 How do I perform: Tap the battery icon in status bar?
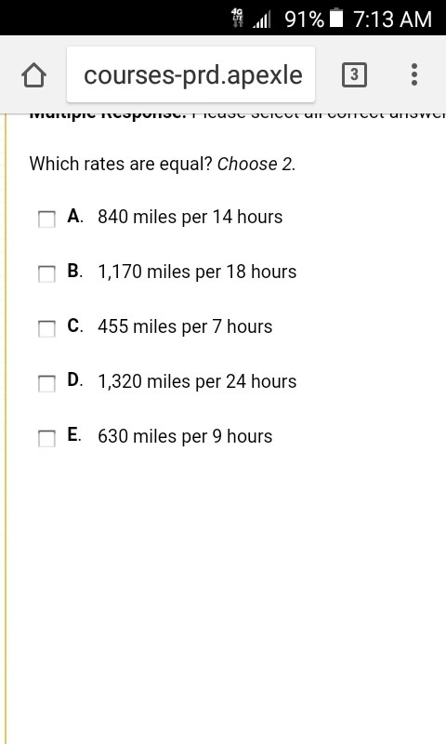[336, 18]
